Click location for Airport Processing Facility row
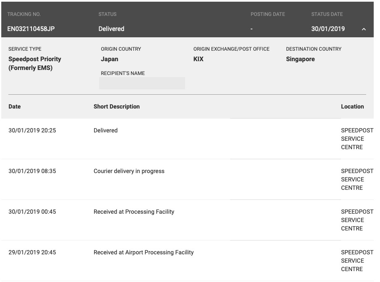The height and width of the screenshot is (282, 380). [357, 261]
